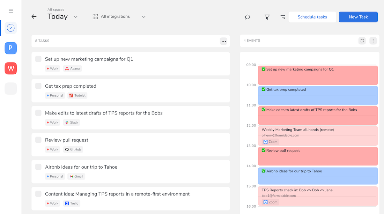
Task: Click the New Task button
Action: [358, 17]
